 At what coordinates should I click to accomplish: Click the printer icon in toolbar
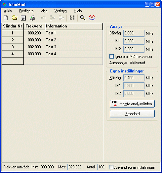click(32, 18)
